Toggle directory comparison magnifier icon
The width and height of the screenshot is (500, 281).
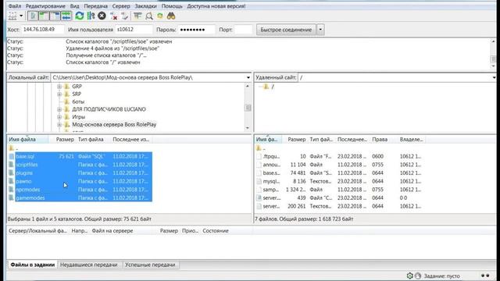point(149,16)
